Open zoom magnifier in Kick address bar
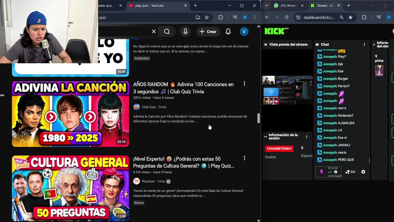394x222 pixels. 342,17
